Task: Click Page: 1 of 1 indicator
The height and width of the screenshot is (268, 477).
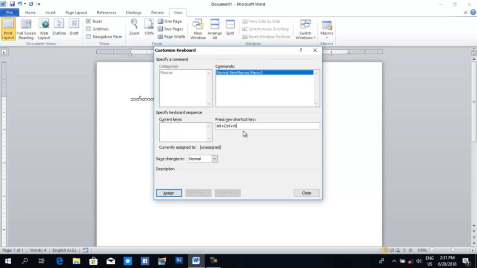Action: (13, 250)
